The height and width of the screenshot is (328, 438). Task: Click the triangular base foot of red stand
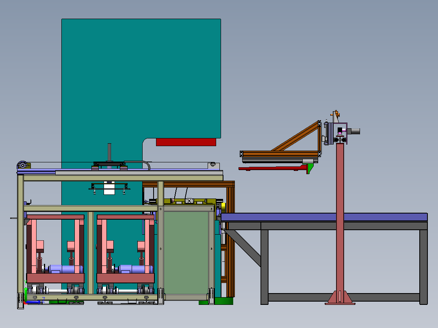[x=340, y=298]
